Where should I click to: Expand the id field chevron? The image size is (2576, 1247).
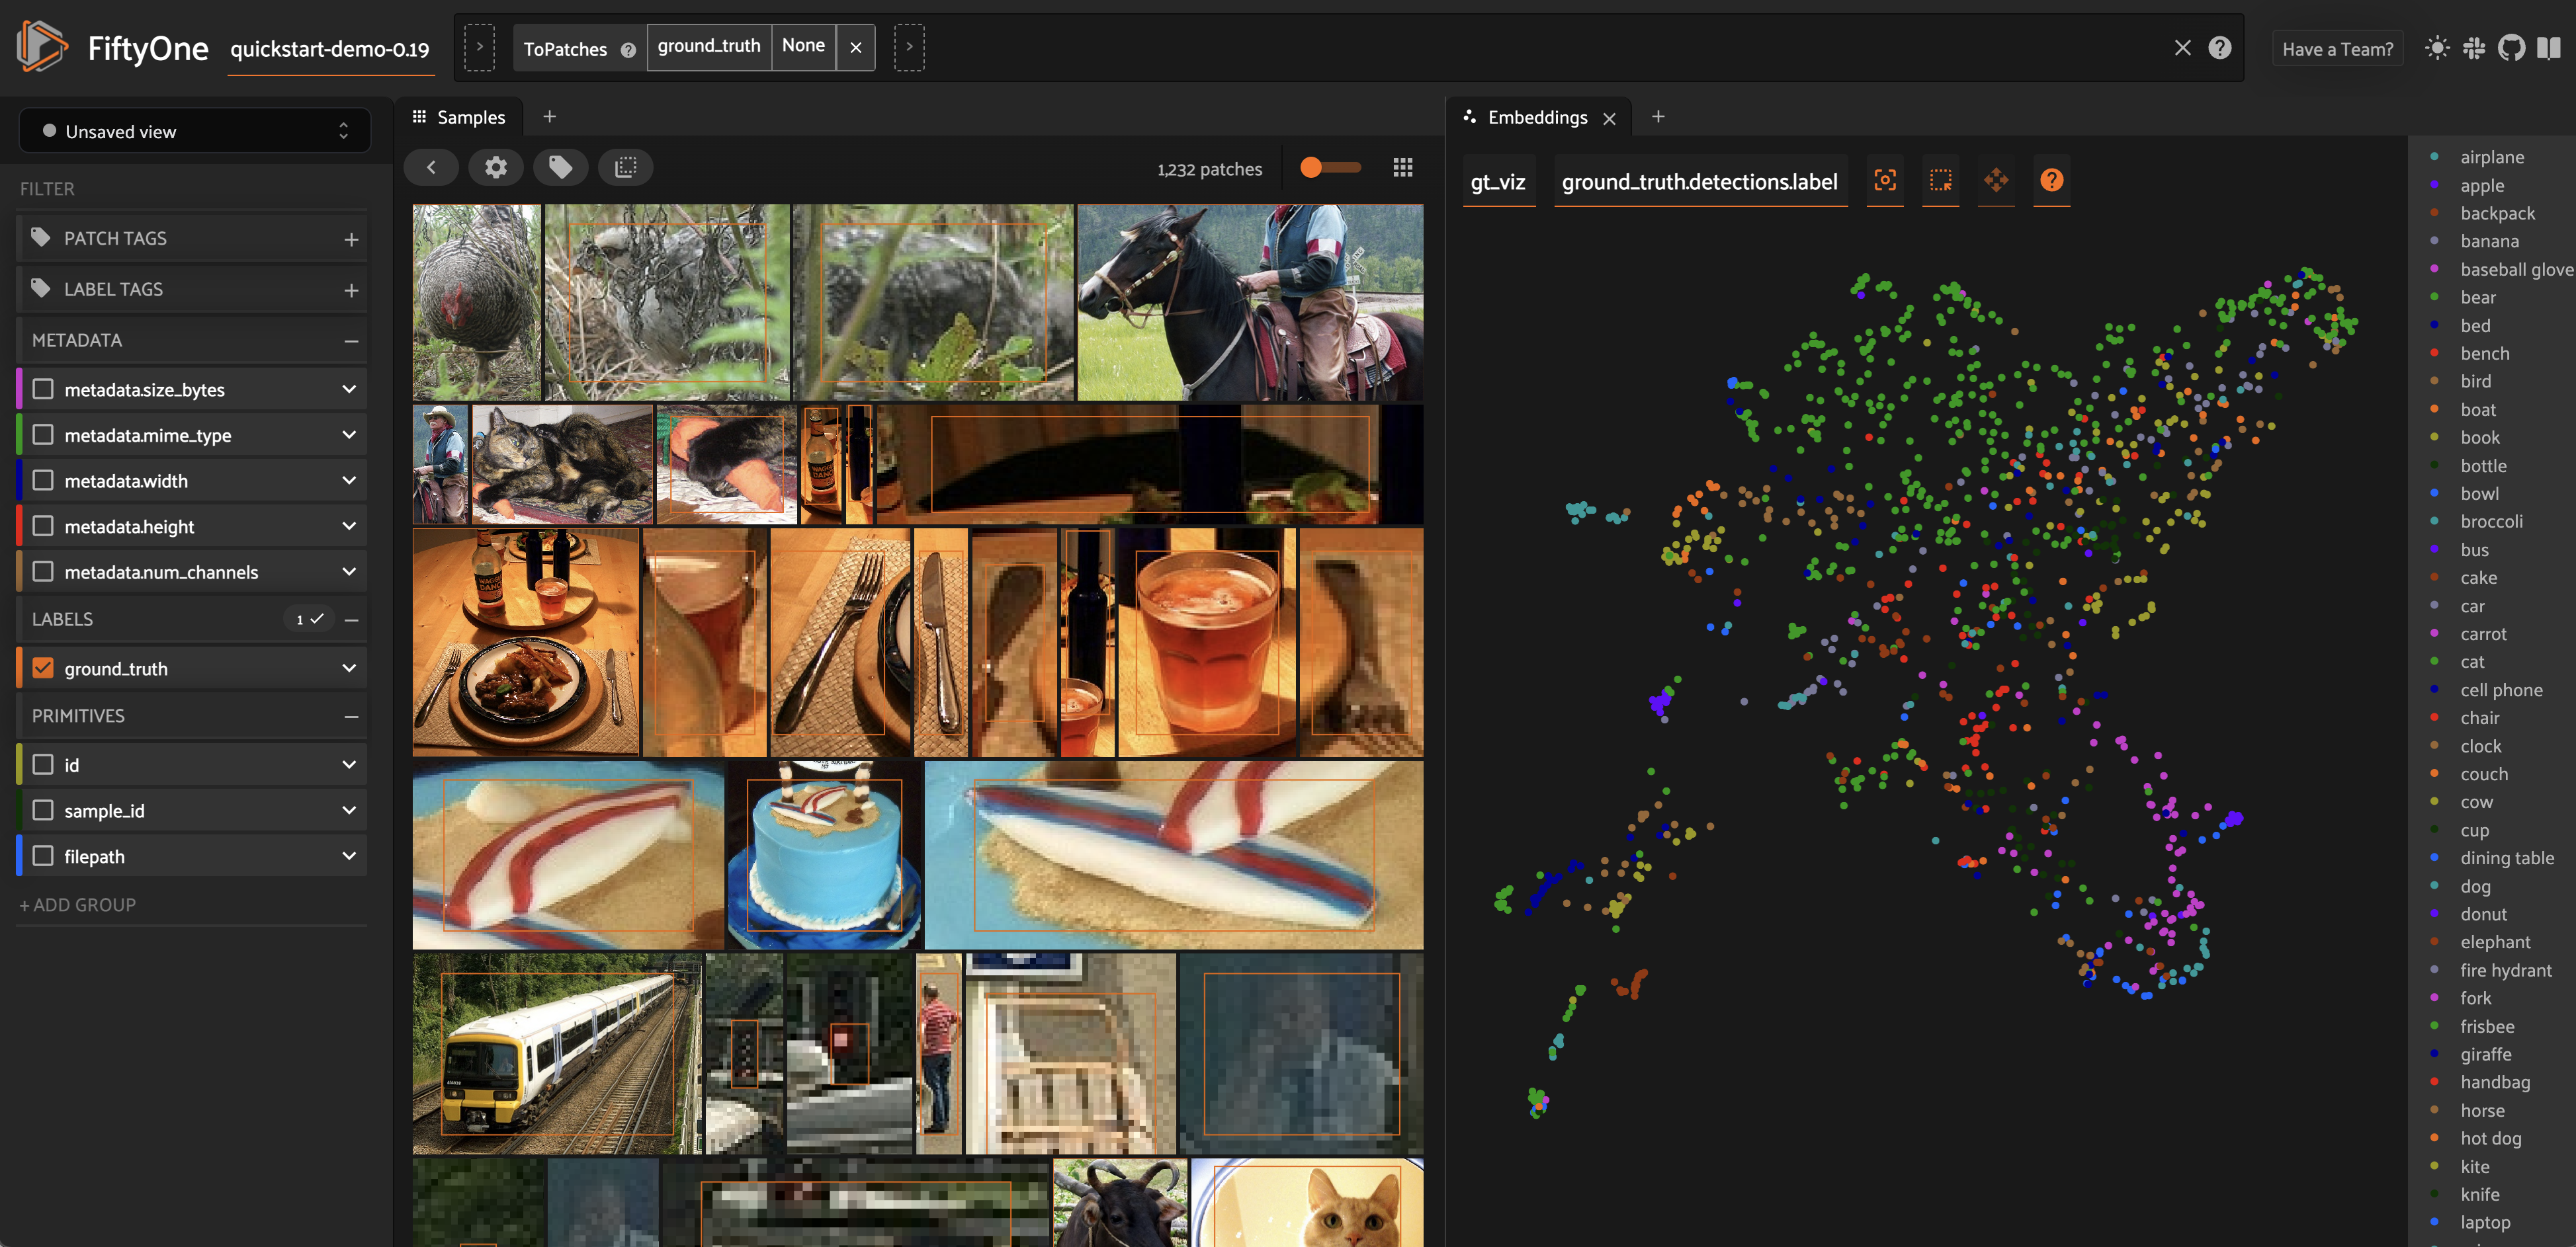(x=349, y=764)
